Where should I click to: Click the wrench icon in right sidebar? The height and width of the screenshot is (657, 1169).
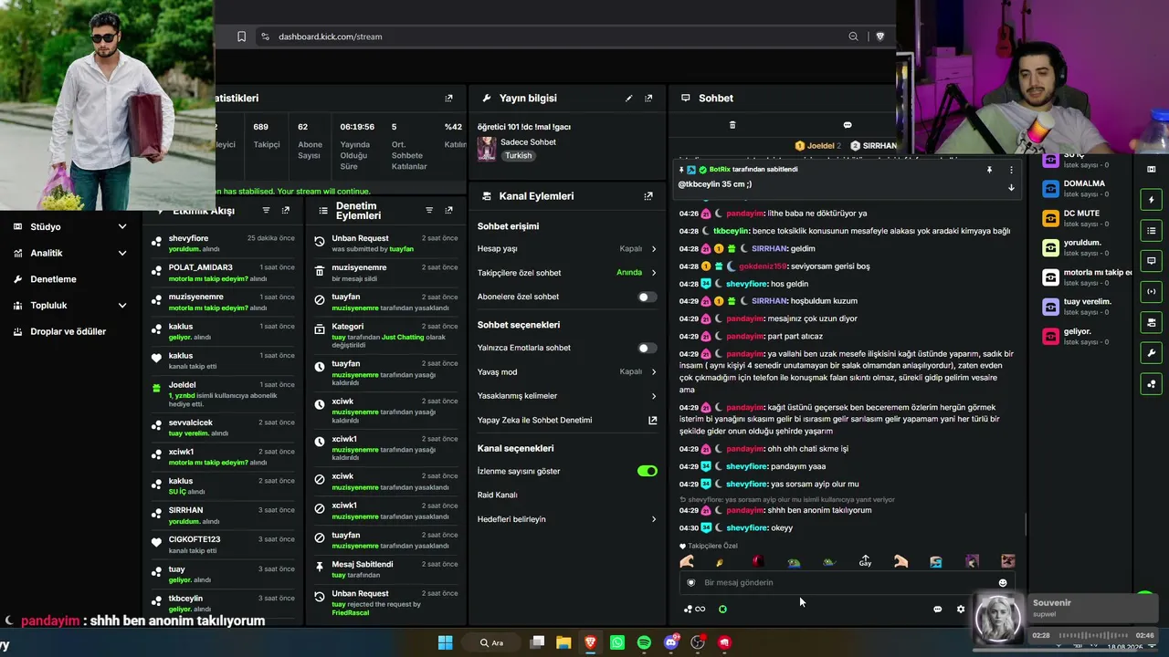pyautogui.click(x=1151, y=353)
